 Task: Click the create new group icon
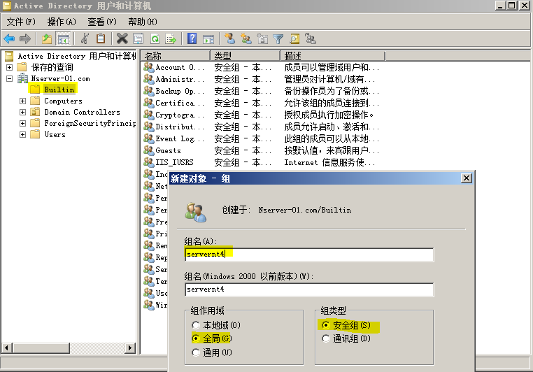(246, 38)
